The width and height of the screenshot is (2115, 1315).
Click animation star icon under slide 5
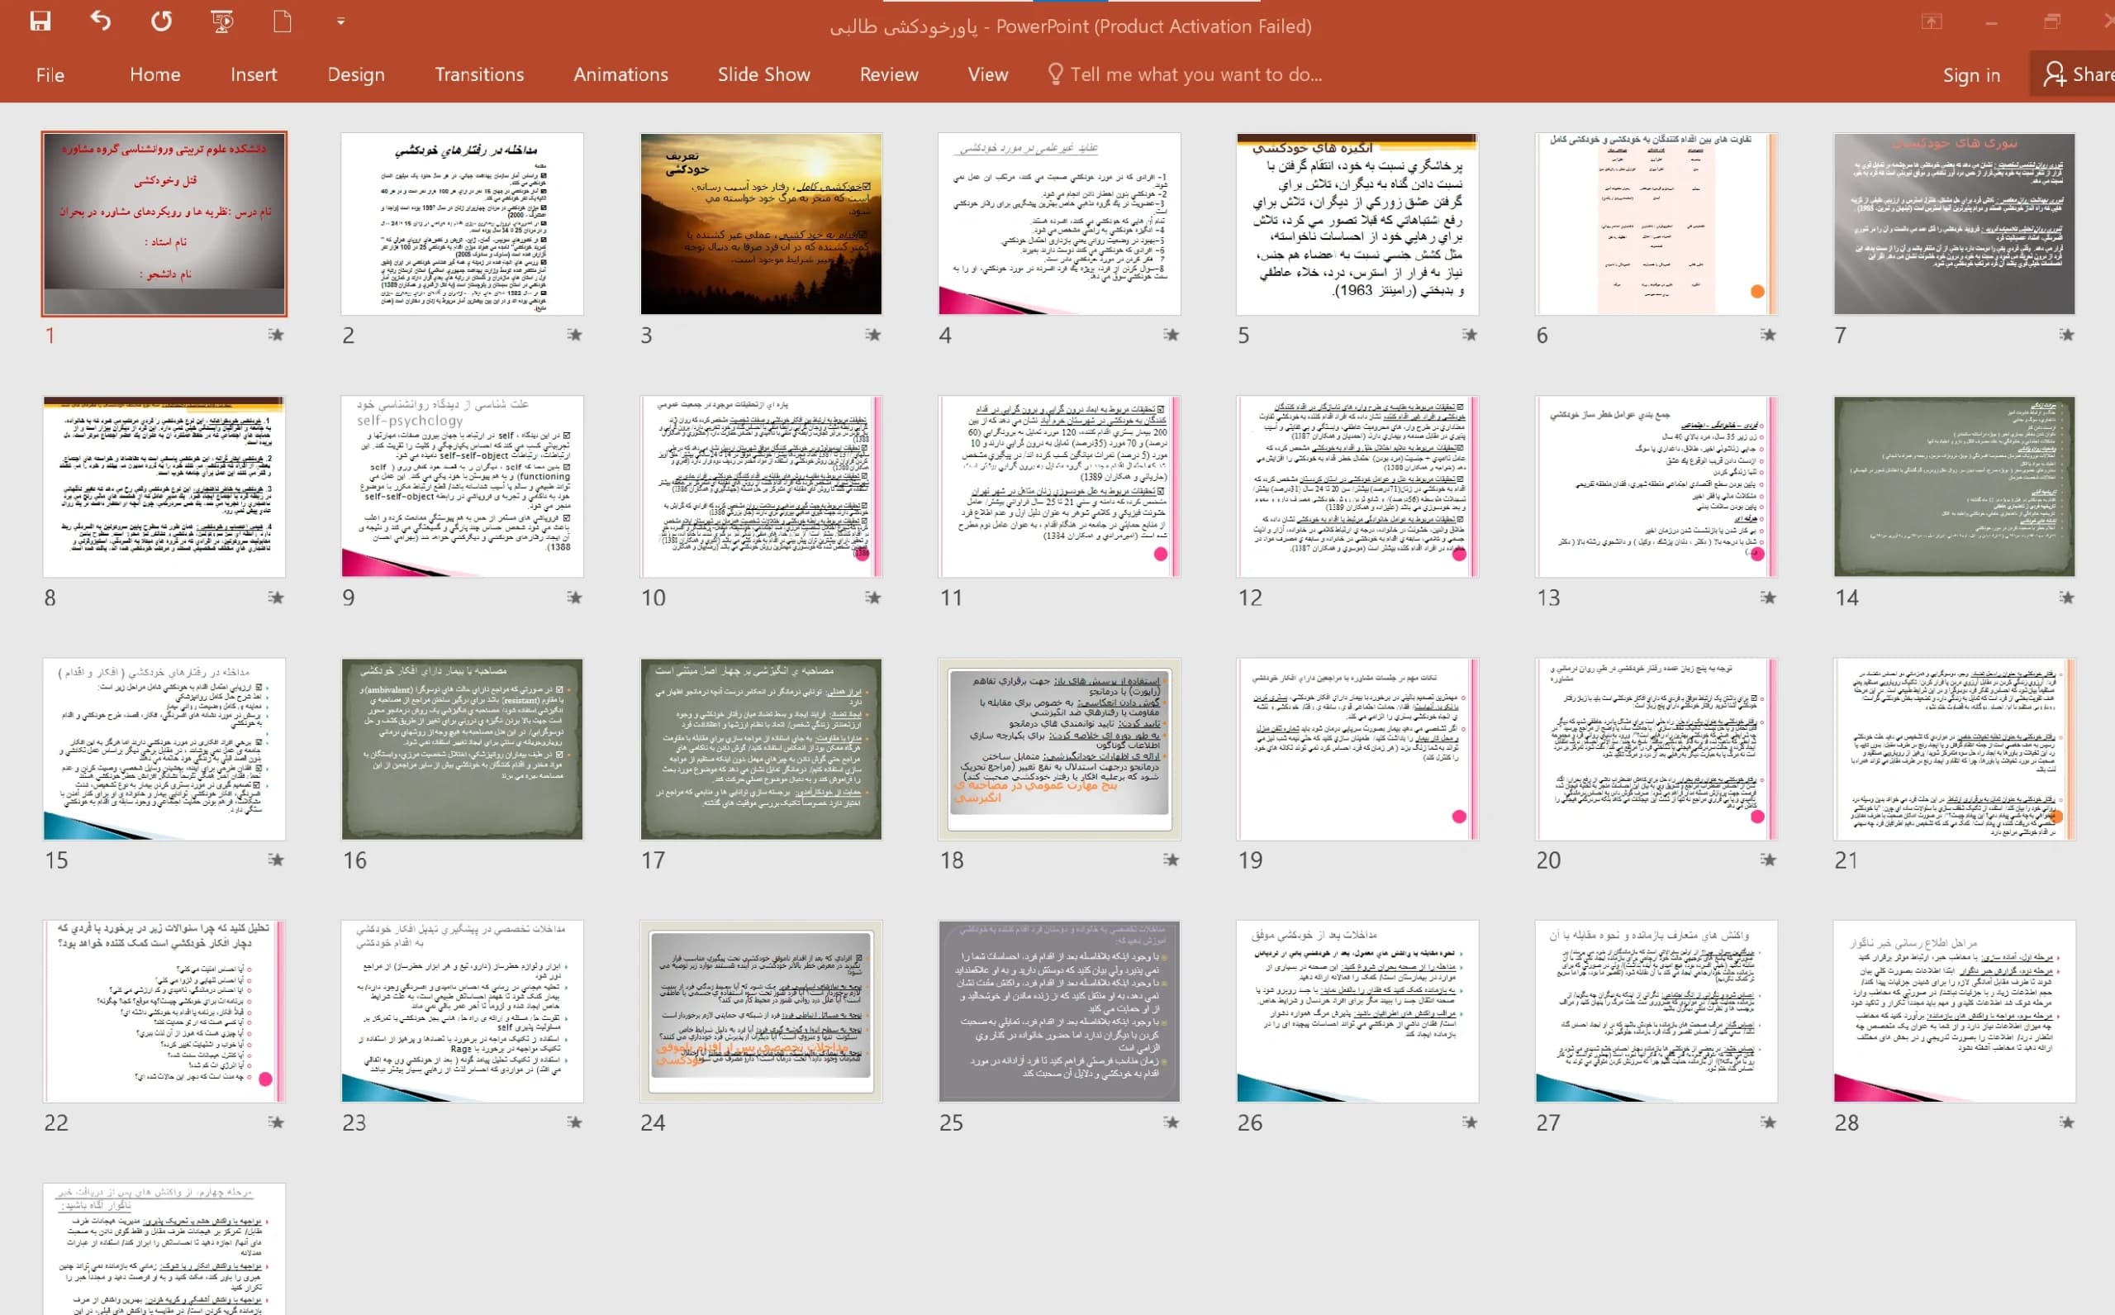point(1469,335)
